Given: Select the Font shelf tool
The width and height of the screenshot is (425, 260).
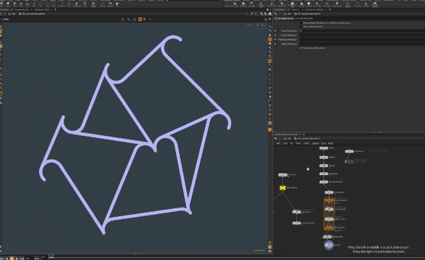Looking at the screenshot, I should tap(85, 4).
